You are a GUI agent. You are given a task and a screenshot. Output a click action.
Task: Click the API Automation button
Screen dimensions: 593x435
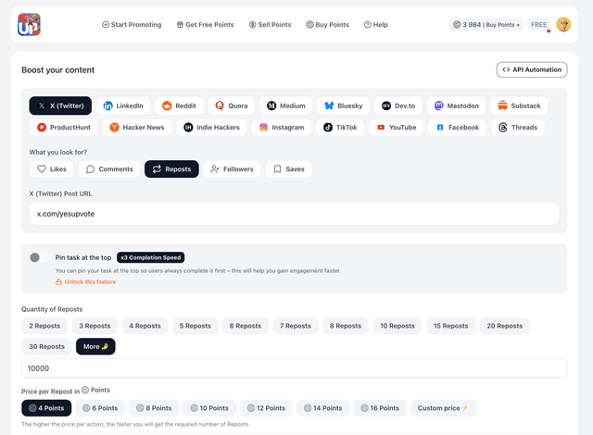532,69
